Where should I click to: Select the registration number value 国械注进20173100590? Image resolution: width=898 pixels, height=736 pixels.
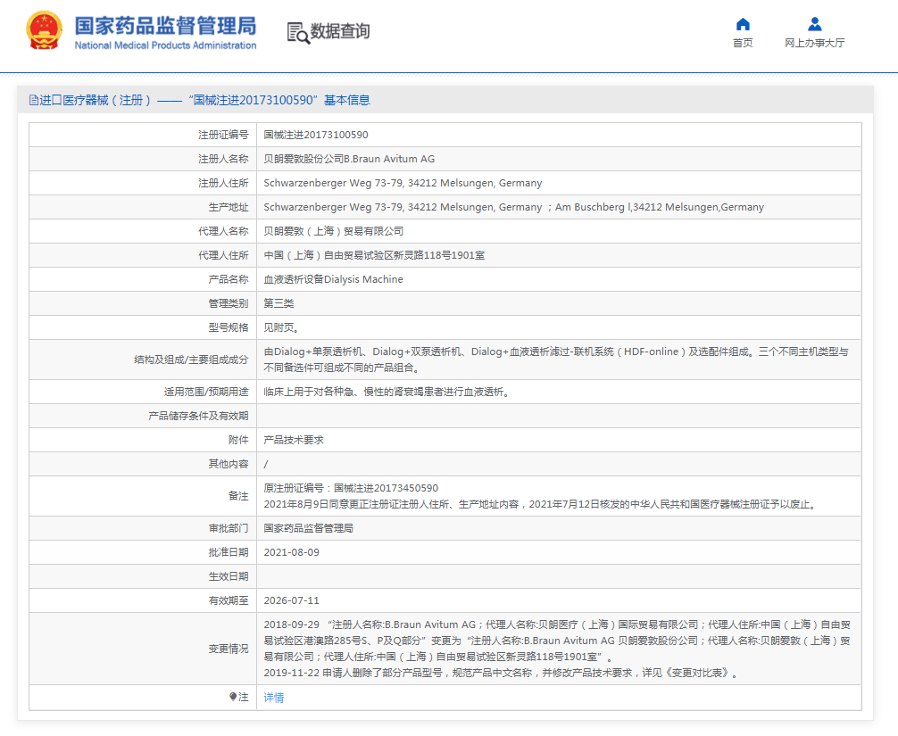coord(315,135)
